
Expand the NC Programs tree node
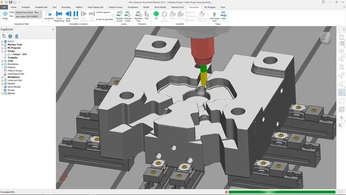[2, 48]
